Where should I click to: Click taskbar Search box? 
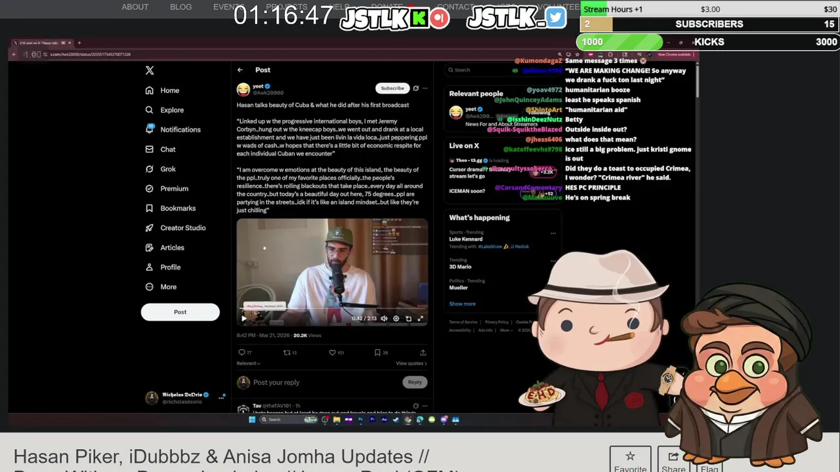coord(289,420)
